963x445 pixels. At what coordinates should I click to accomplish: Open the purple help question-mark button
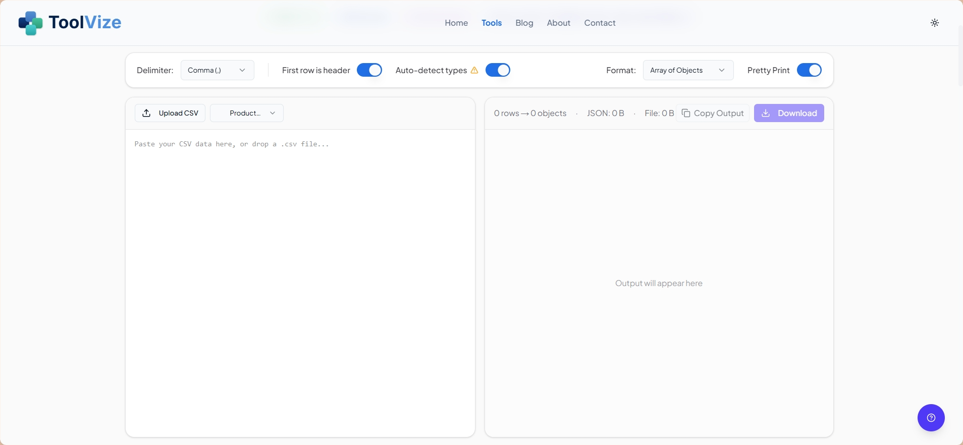click(931, 418)
